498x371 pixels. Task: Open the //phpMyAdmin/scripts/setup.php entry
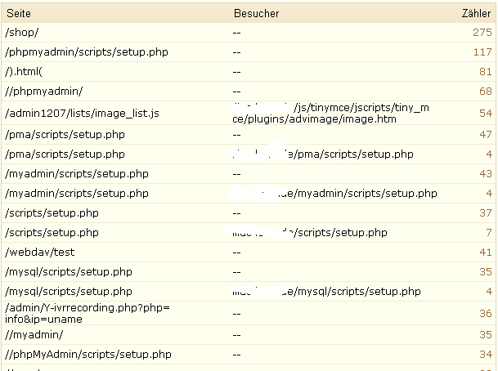(x=87, y=355)
